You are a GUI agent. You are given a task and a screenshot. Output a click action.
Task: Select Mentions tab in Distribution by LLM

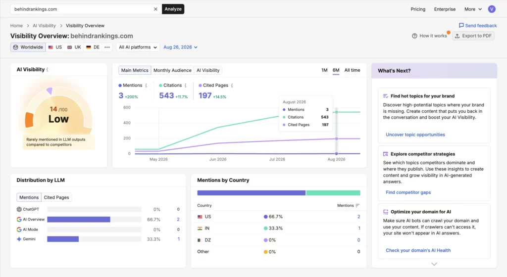click(29, 197)
